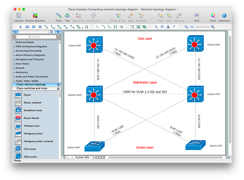Pick the Router, subdued shape
Image resolution: width=244 pixels, height=180 pixels.
(x=18, y=102)
